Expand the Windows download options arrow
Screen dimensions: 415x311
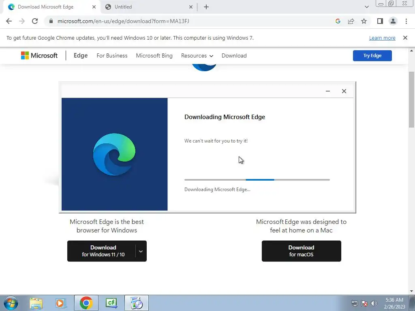pyautogui.click(x=141, y=251)
